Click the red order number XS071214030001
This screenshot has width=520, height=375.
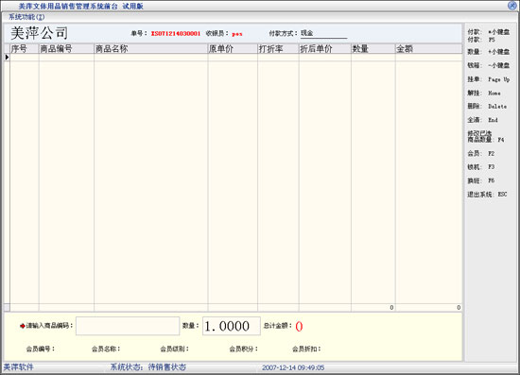pyautogui.click(x=176, y=33)
